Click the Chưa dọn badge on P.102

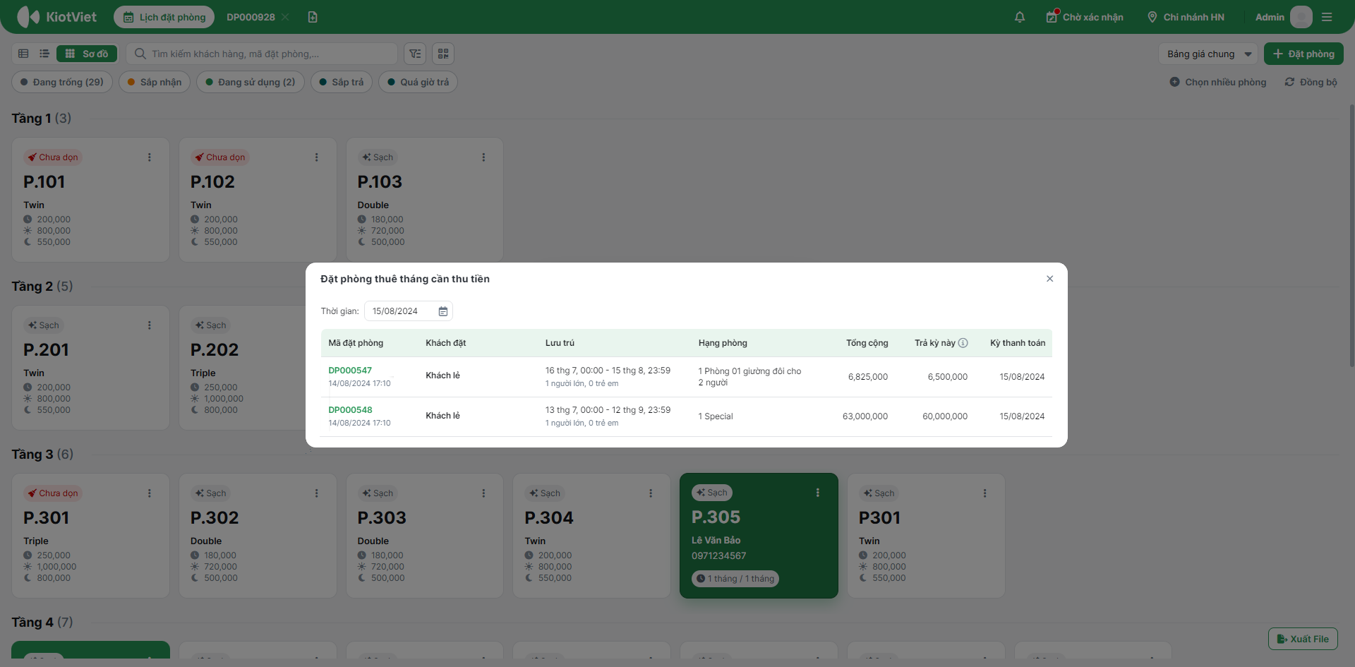220,157
